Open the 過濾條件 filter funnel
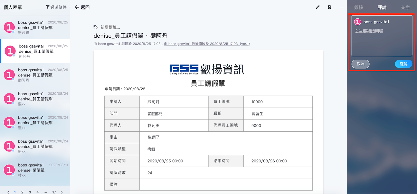The height and width of the screenshot is (194, 417). tap(56, 7)
